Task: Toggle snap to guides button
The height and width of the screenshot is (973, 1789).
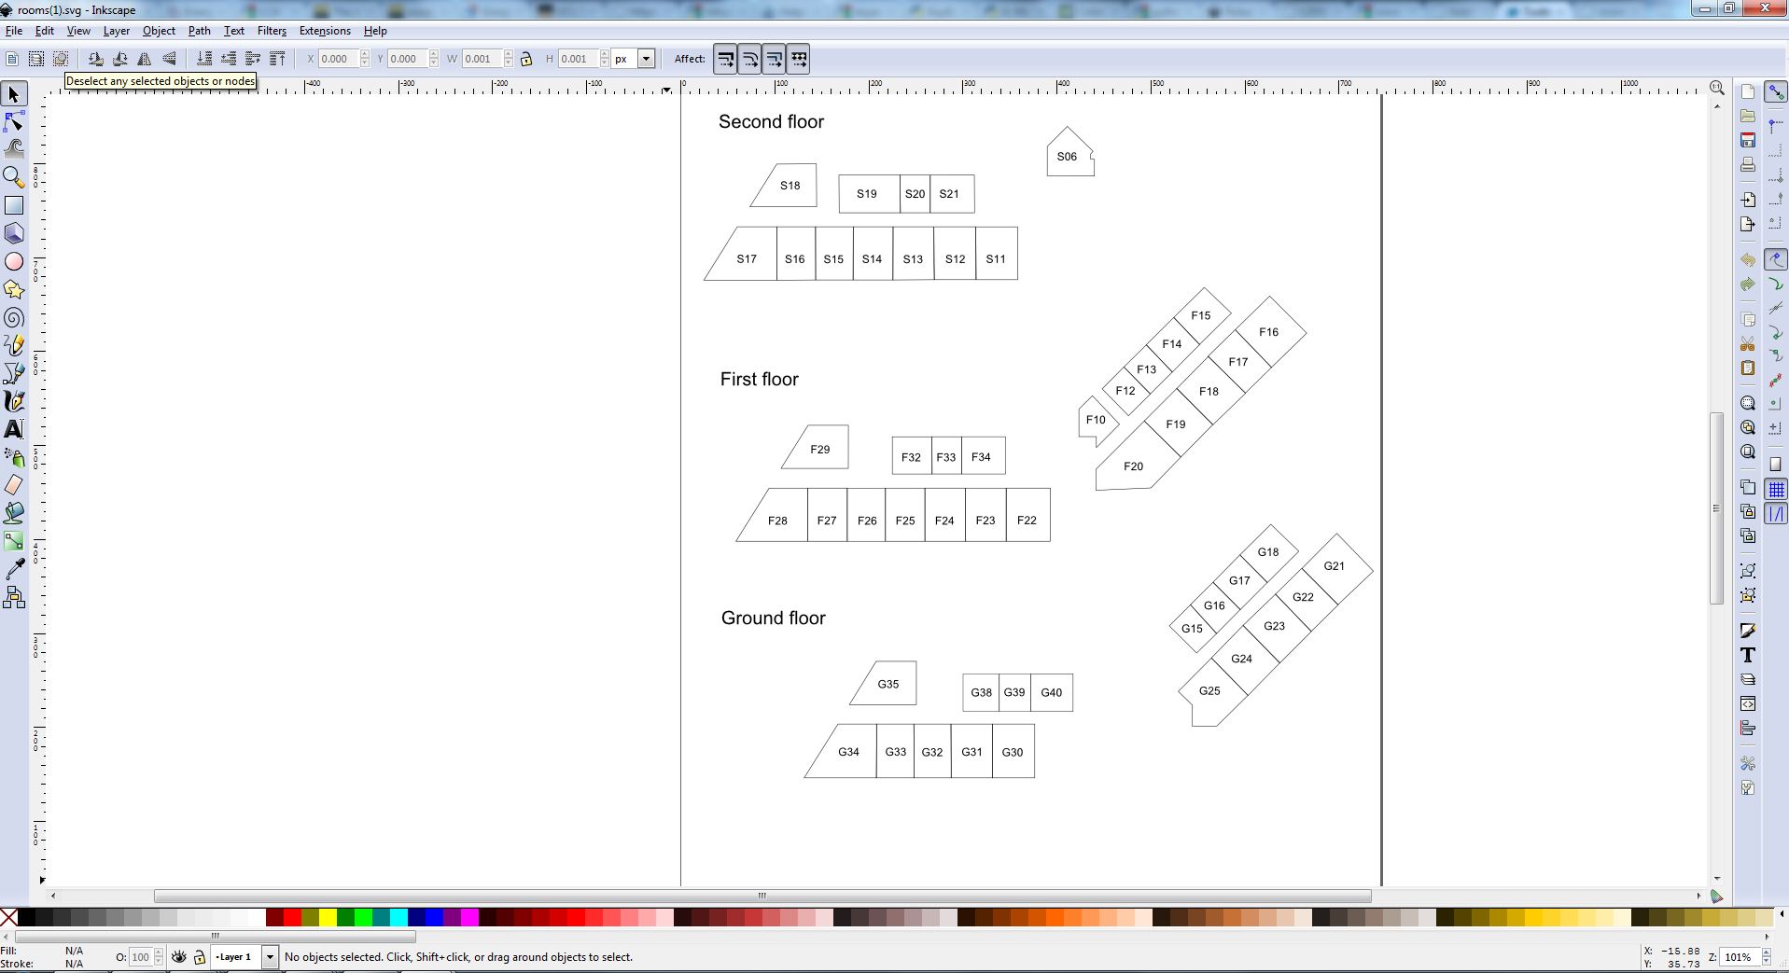Action: (1777, 513)
